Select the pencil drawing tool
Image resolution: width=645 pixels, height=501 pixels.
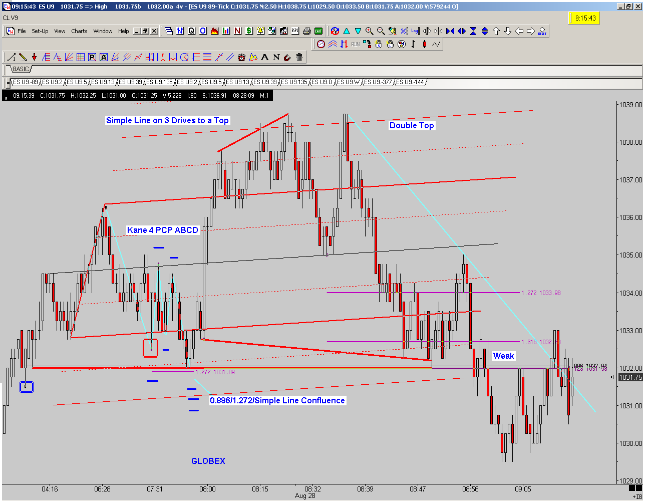pyautogui.click(x=23, y=57)
